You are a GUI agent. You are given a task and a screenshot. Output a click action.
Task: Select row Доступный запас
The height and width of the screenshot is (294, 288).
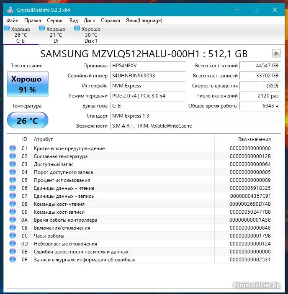140,164
